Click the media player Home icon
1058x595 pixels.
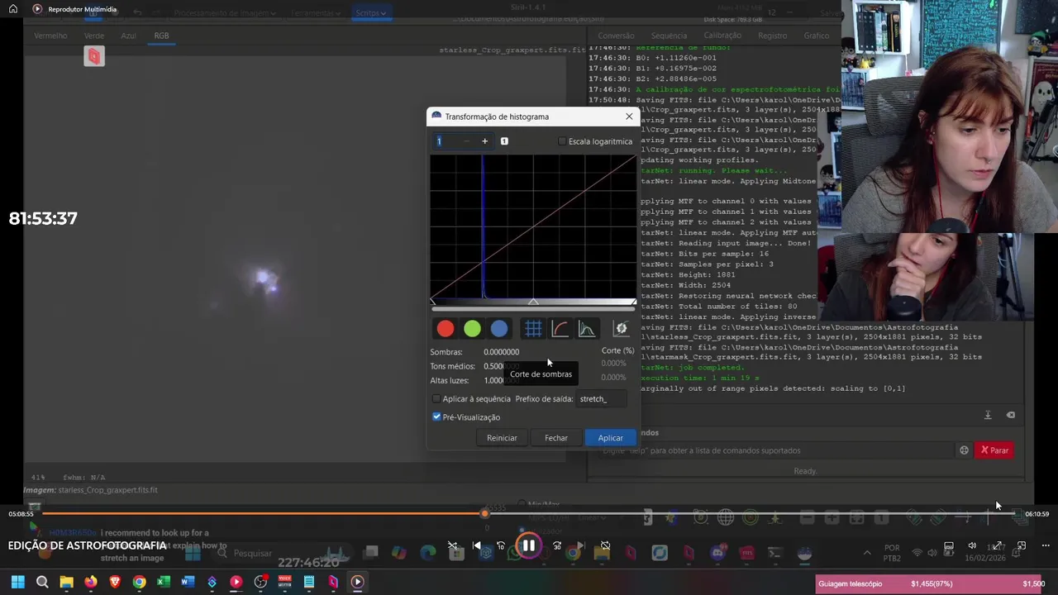tap(12, 9)
